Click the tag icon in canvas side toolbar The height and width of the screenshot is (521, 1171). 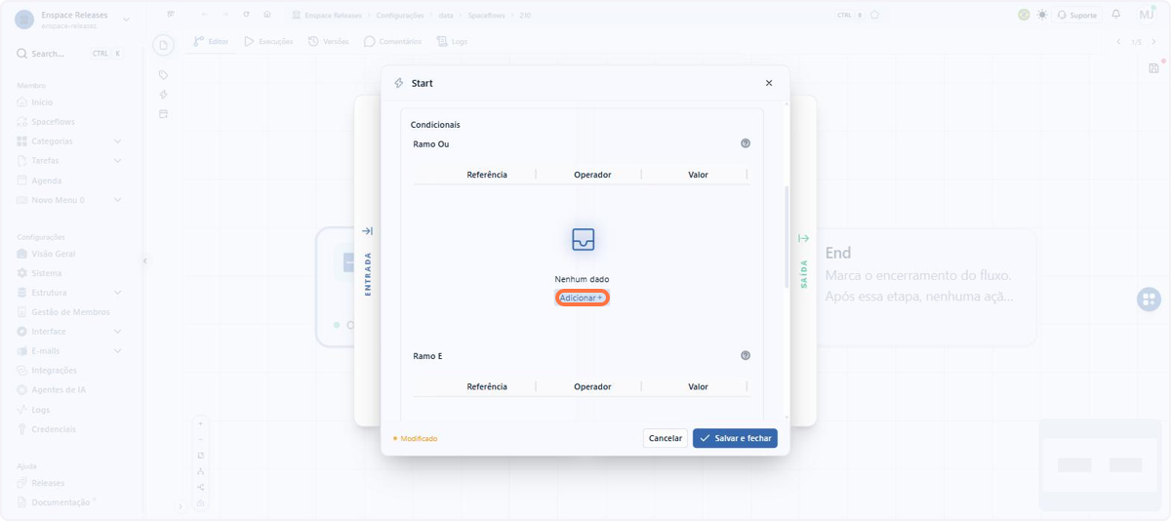click(x=164, y=75)
